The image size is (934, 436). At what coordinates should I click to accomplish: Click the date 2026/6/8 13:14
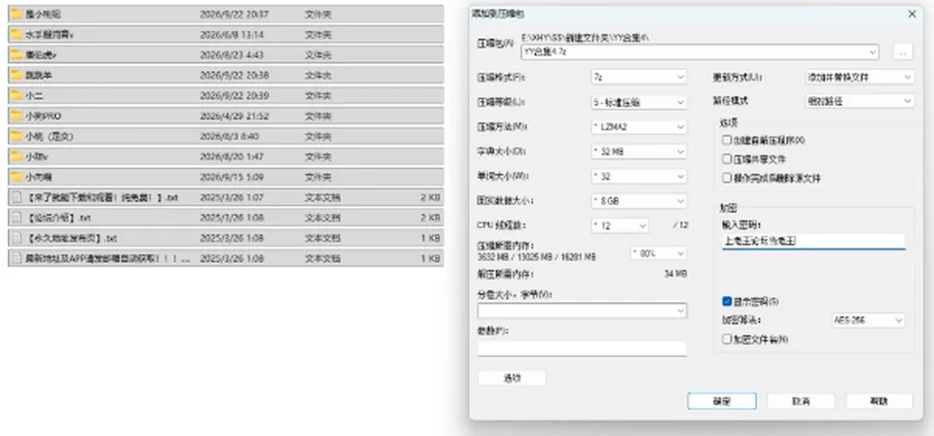click(x=232, y=35)
